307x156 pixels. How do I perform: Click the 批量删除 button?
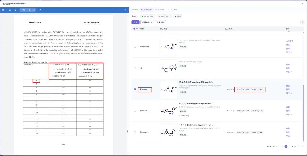(x=160, y=22)
